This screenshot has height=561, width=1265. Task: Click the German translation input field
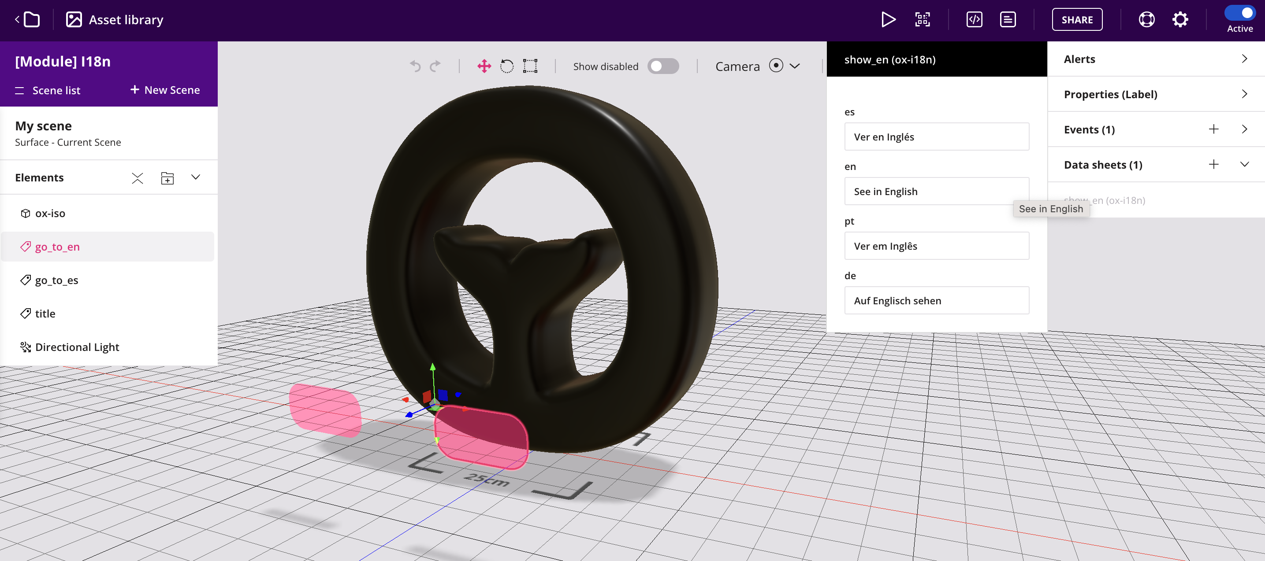[937, 300]
